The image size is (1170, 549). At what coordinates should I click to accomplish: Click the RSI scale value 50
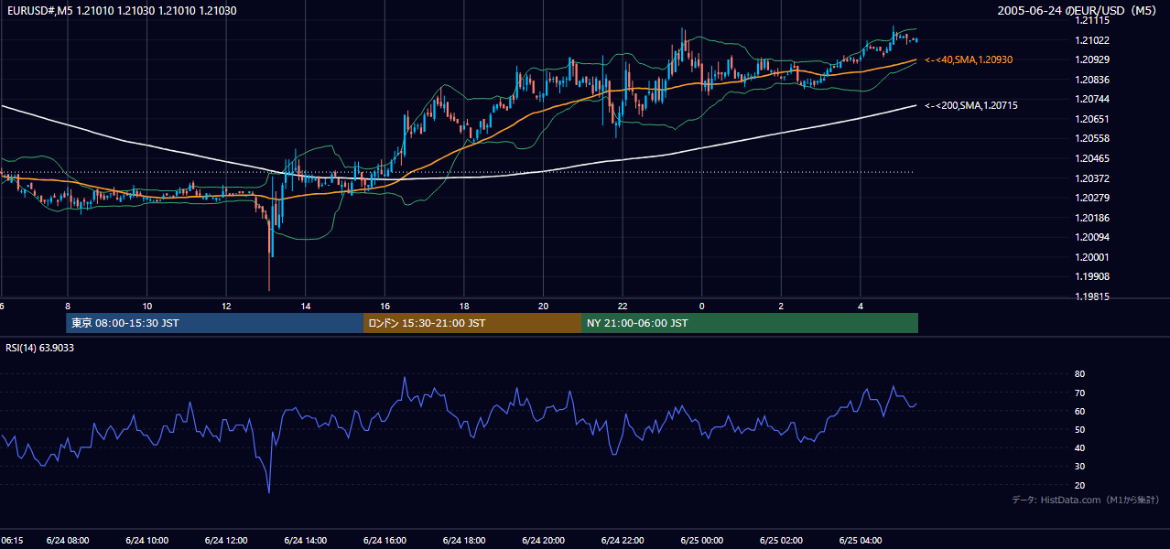pos(1079,429)
